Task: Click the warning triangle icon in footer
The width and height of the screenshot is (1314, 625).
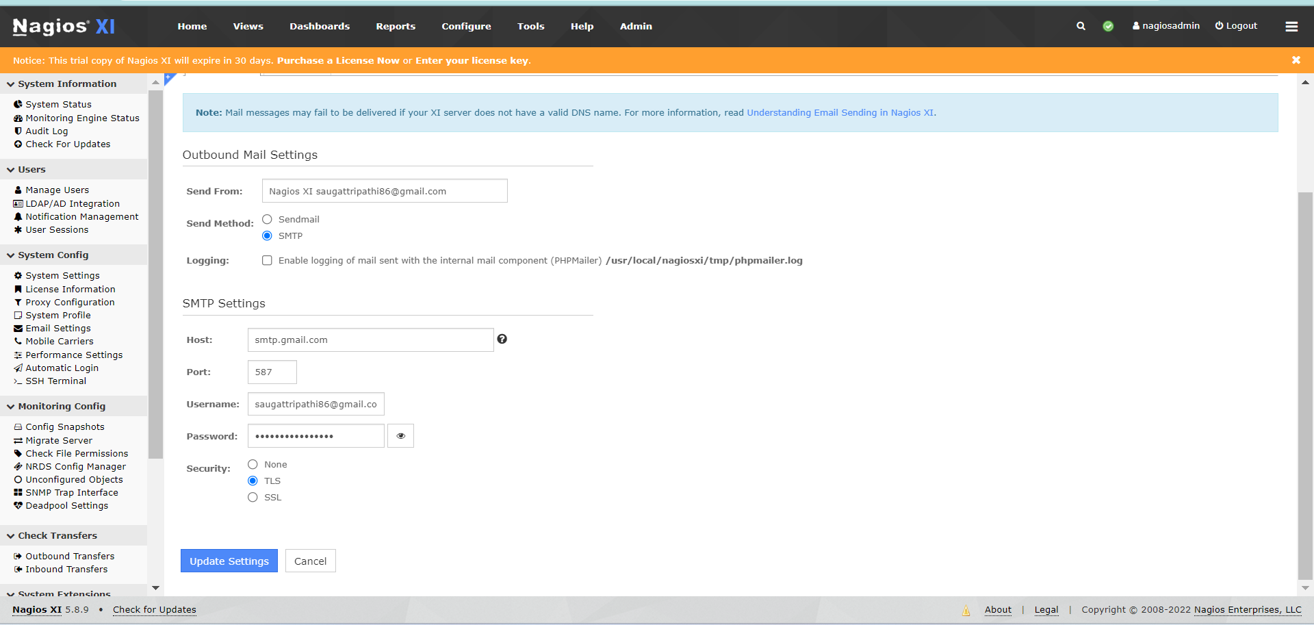Action: coord(966,611)
